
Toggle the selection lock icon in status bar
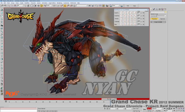coord(105,109)
